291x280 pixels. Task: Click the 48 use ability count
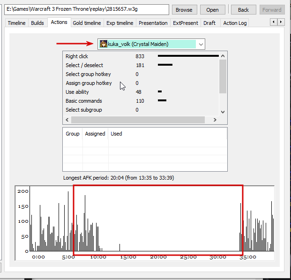click(x=138, y=92)
